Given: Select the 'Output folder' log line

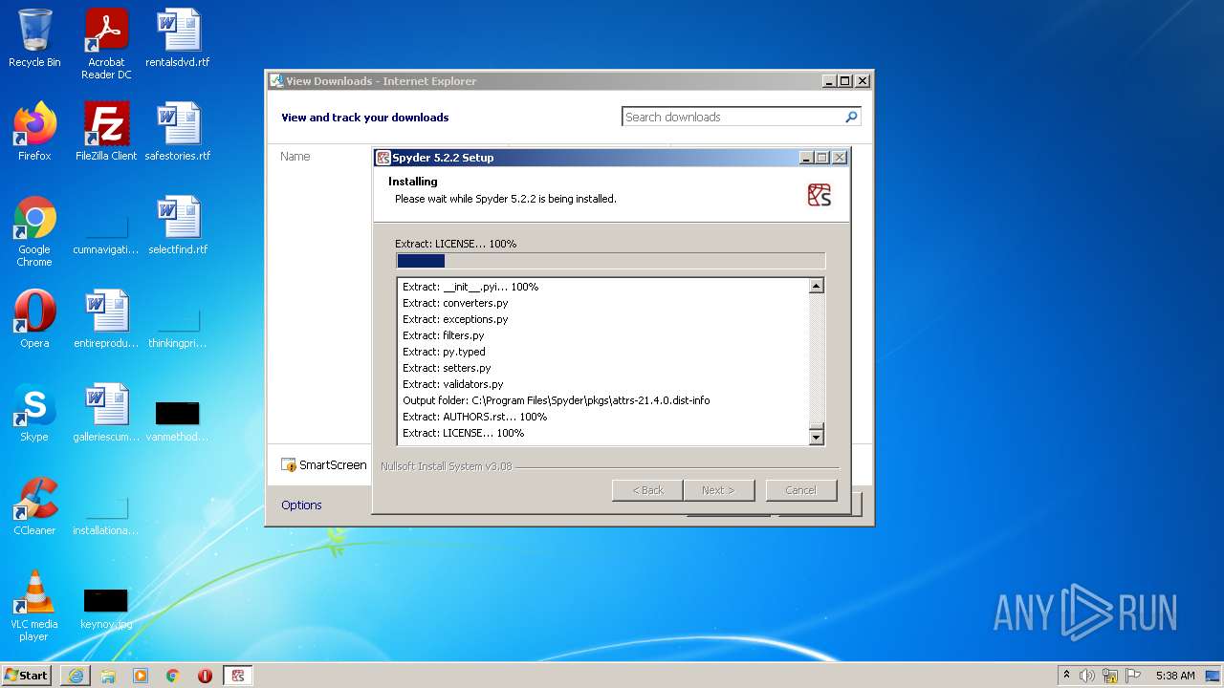Looking at the screenshot, I should [x=556, y=400].
